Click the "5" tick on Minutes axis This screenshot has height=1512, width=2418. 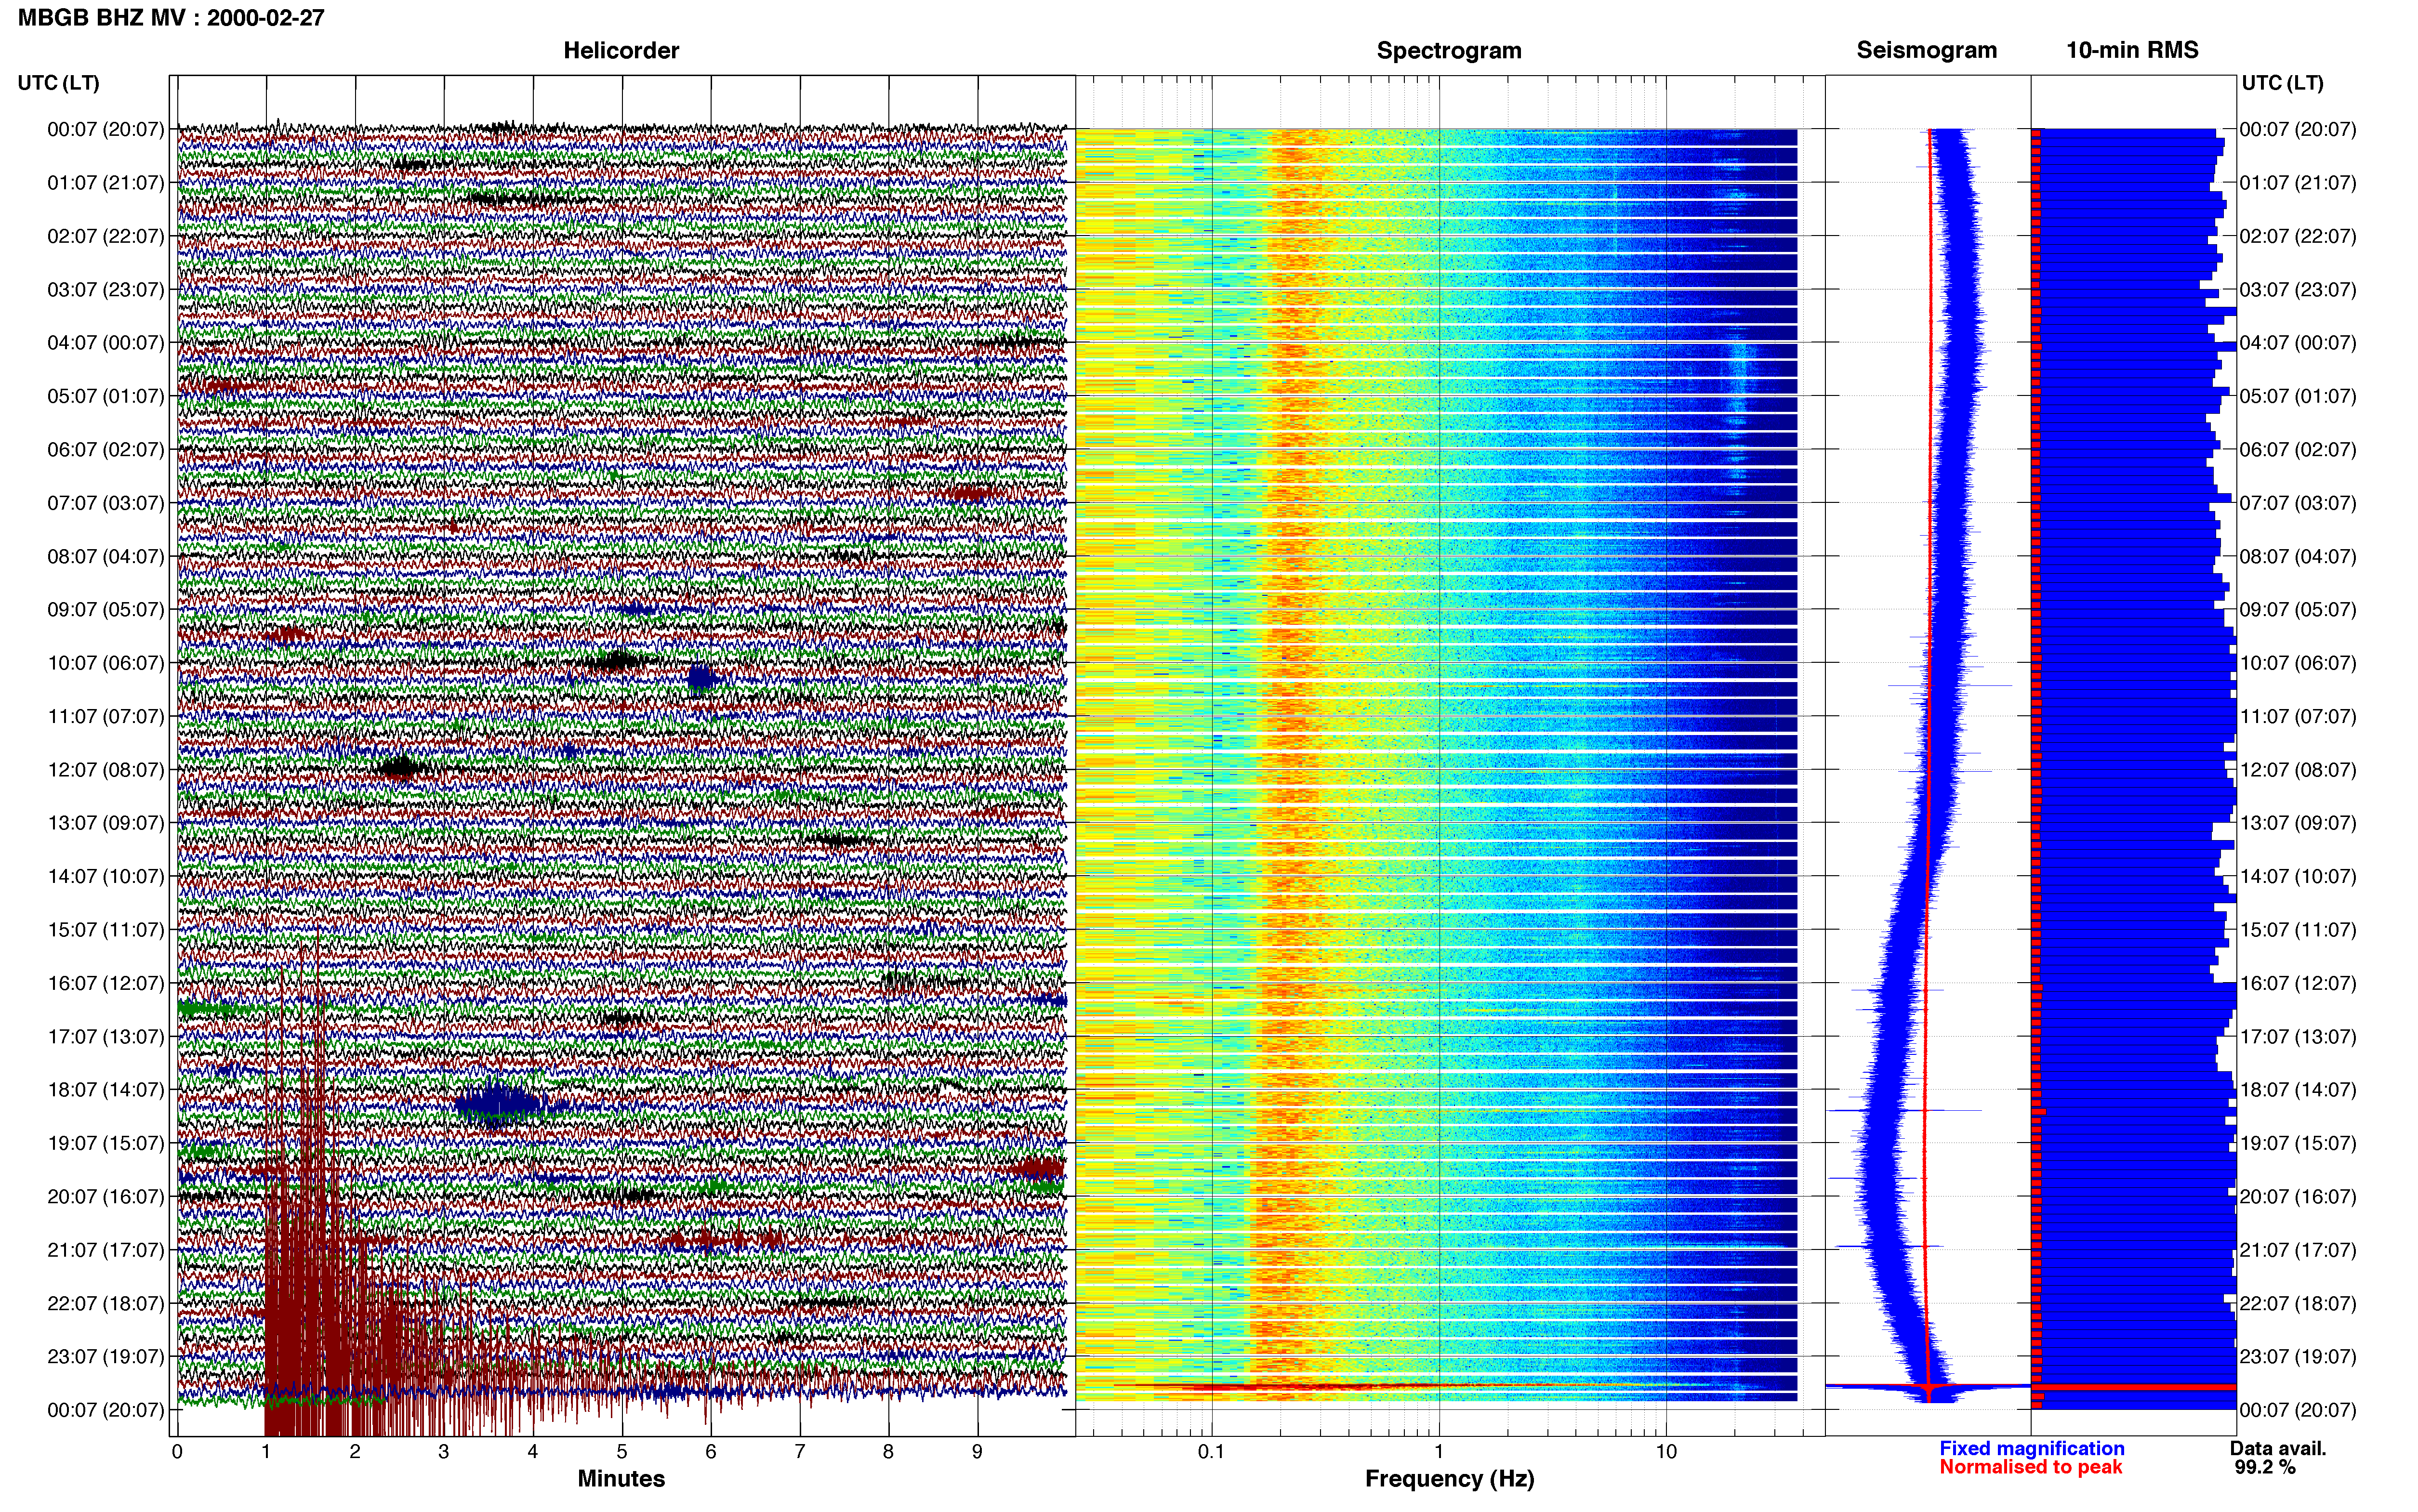click(622, 1451)
